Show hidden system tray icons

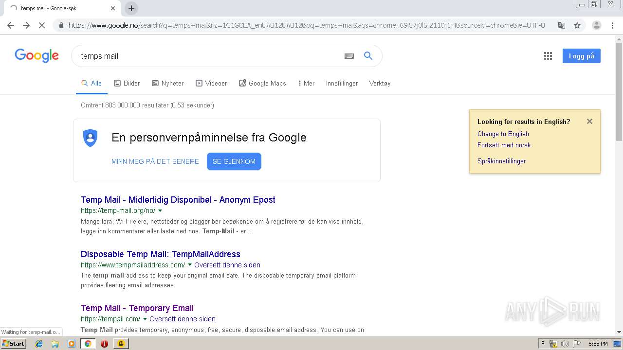(543, 344)
